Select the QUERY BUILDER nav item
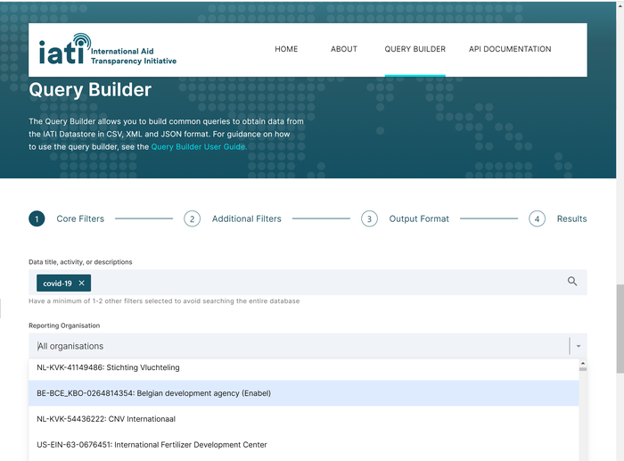The width and height of the screenshot is (624, 461). [415, 49]
